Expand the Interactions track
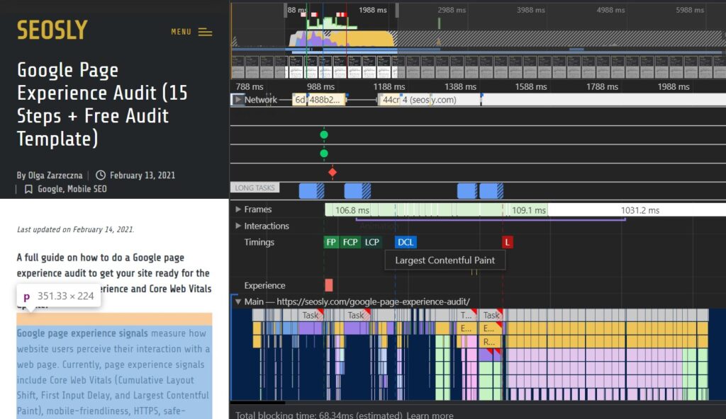Screen dimensions: 726x419 click(238, 226)
